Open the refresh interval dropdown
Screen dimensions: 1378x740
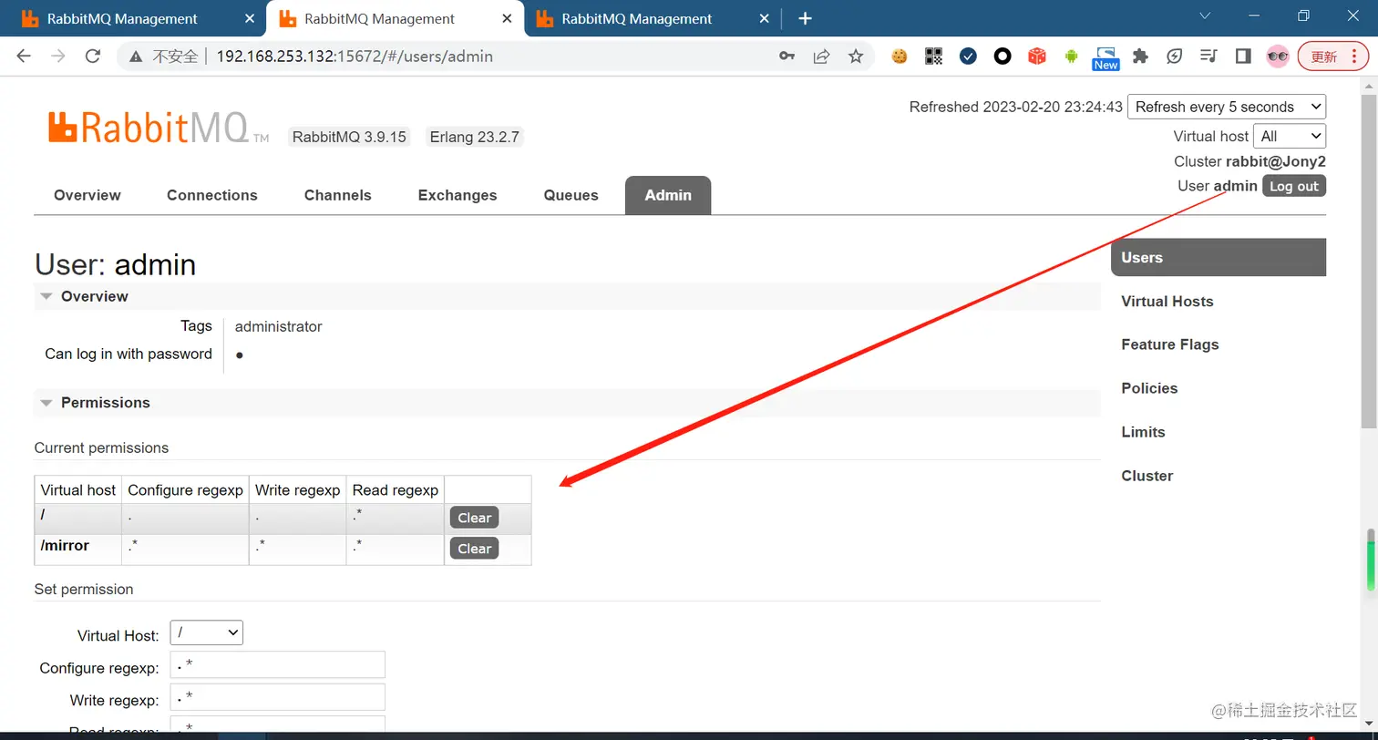click(1227, 107)
